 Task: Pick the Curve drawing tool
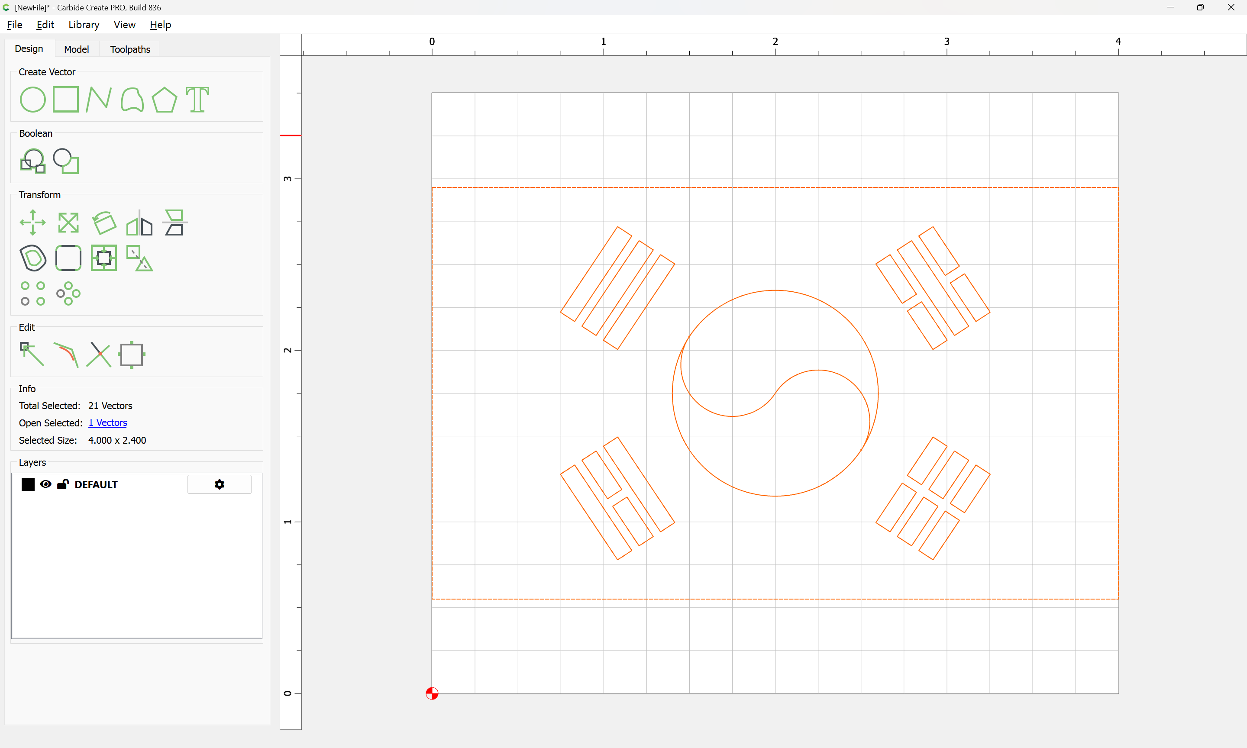(132, 99)
